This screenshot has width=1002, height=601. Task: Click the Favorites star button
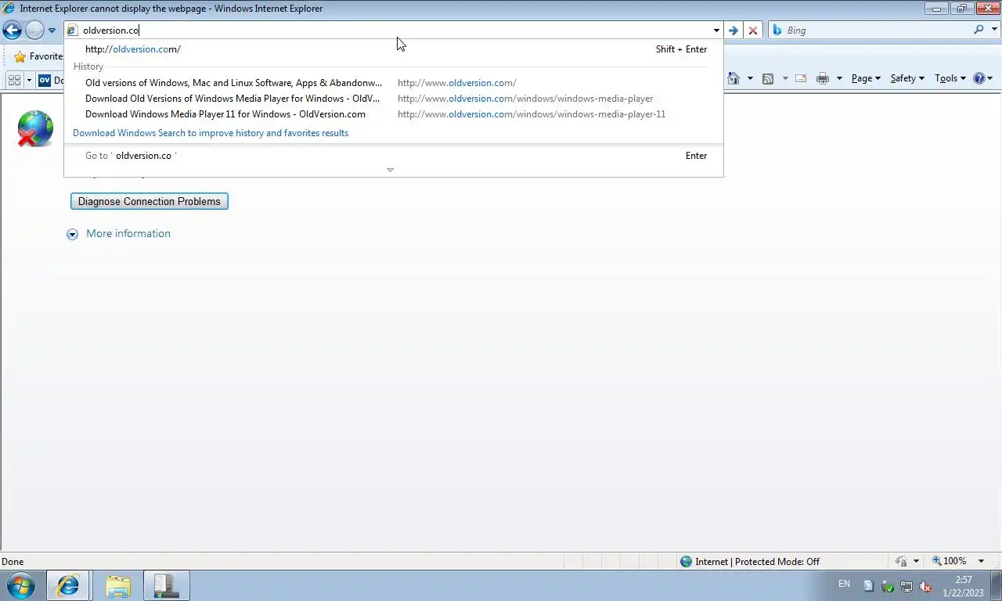[x=38, y=56]
